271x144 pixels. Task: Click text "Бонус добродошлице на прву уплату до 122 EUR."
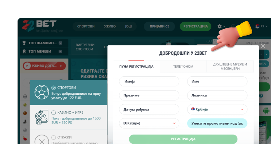[x=76, y=96]
